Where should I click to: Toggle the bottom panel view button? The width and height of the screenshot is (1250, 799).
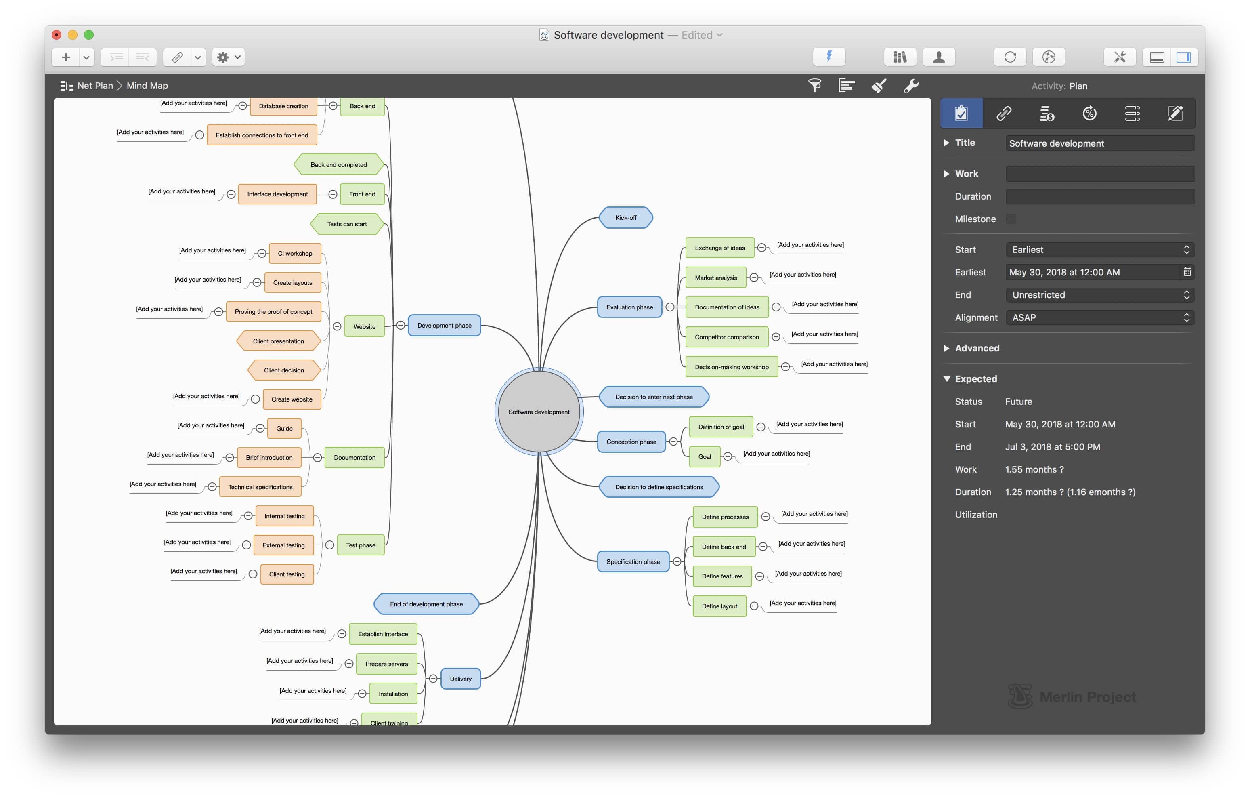point(1157,57)
